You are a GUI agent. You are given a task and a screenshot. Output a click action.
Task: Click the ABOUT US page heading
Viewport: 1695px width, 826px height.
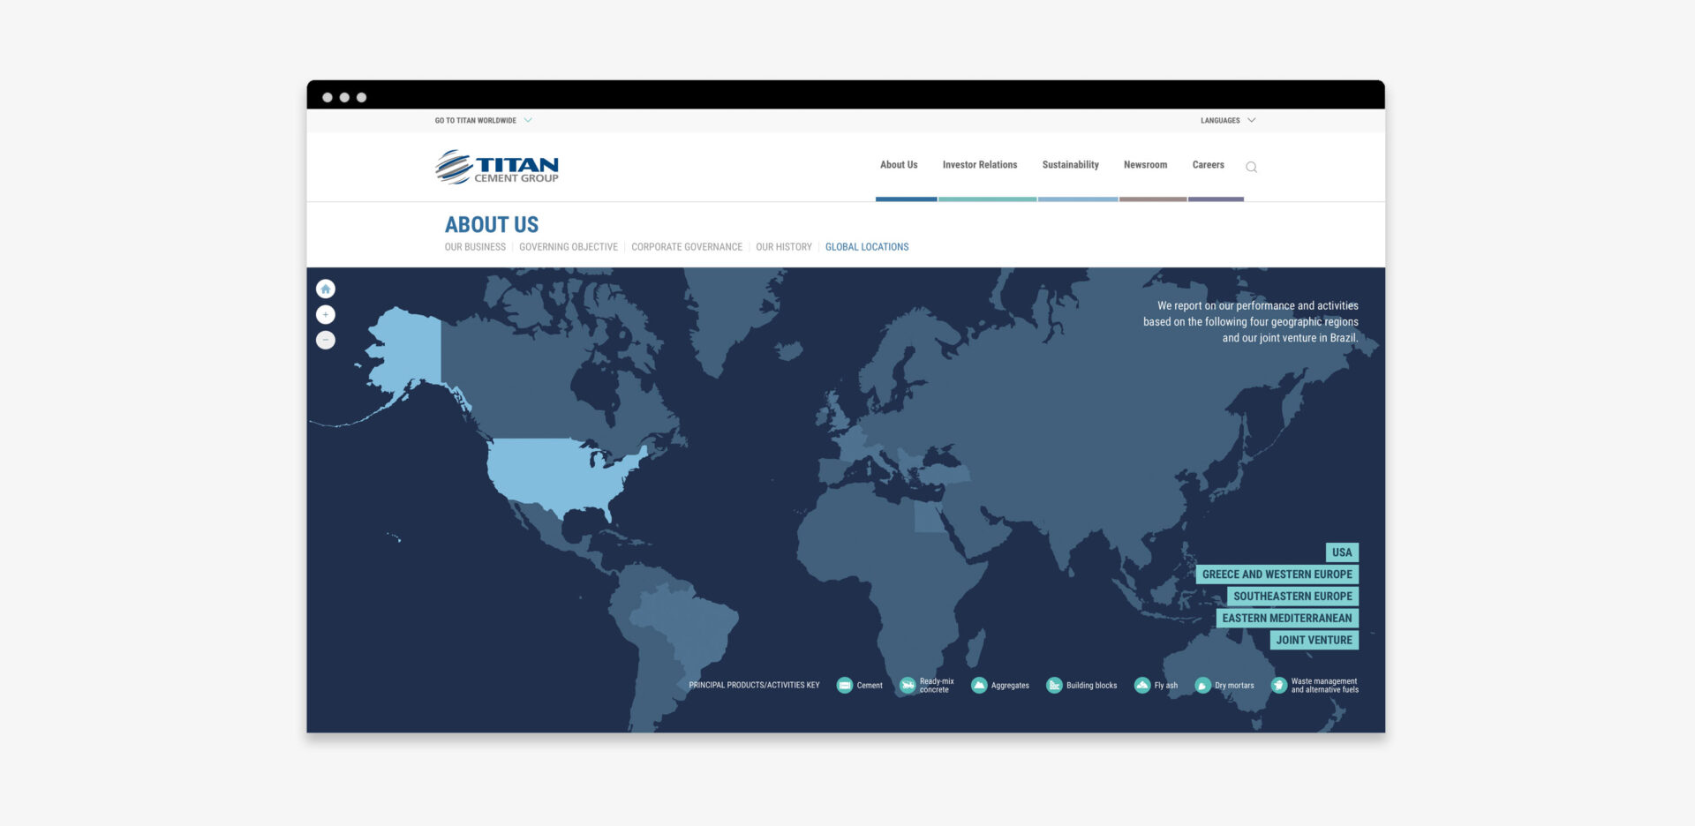pos(492,225)
